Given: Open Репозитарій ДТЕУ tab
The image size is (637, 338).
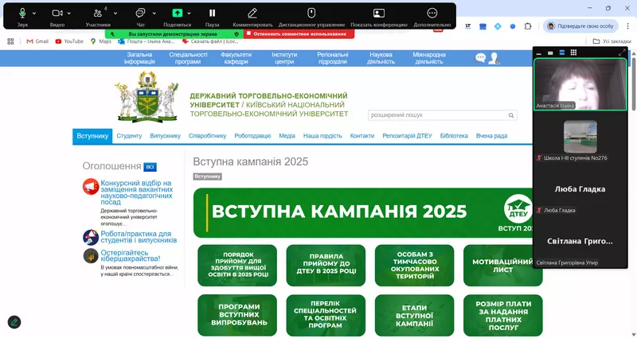Looking at the screenshot, I should (x=407, y=136).
